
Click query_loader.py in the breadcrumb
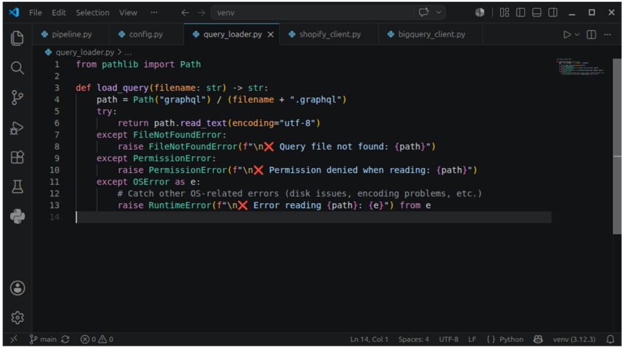pyautogui.click(x=85, y=52)
